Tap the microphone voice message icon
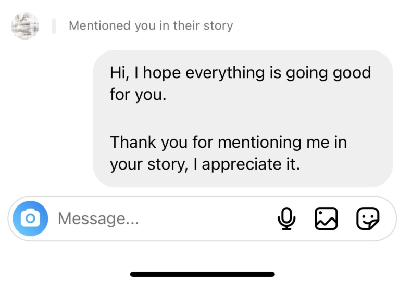This screenshot has width=412, height=284. tap(286, 218)
